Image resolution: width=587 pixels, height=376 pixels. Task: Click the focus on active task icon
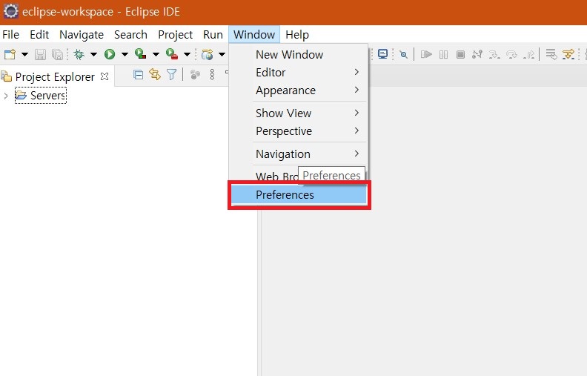195,75
